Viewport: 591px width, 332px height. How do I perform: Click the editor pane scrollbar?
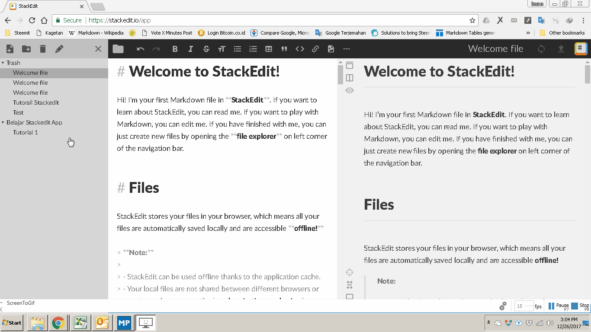(340, 74)
